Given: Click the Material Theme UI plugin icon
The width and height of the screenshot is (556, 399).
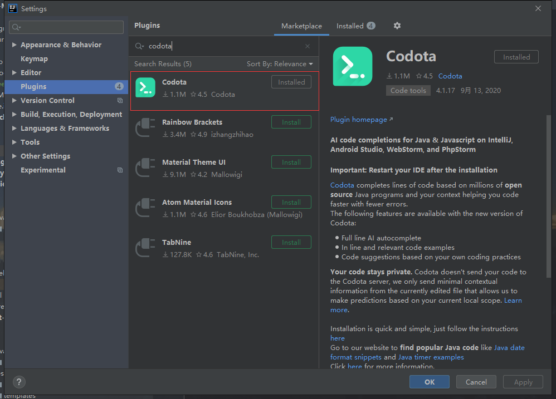Looking at the screenshot, I should (x=145, y=168).
